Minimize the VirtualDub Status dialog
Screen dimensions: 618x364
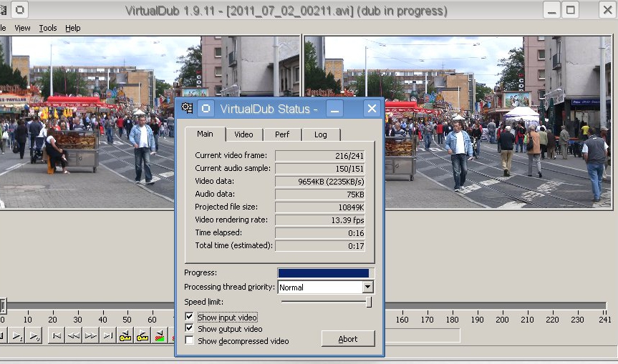[334, 109]
